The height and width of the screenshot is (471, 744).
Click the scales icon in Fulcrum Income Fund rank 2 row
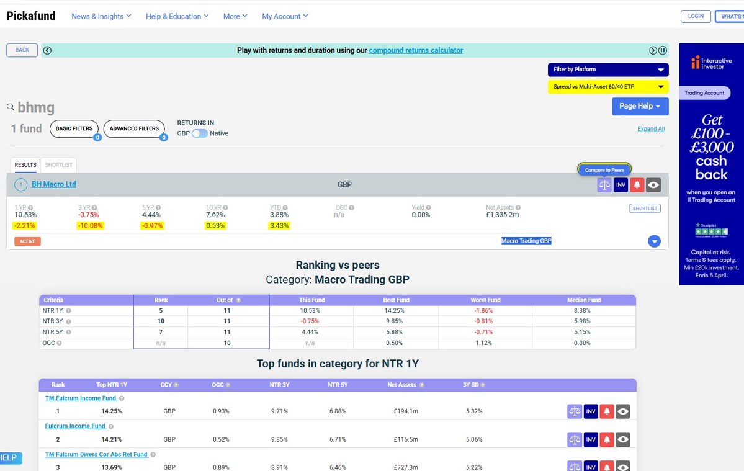coord(575,440)
